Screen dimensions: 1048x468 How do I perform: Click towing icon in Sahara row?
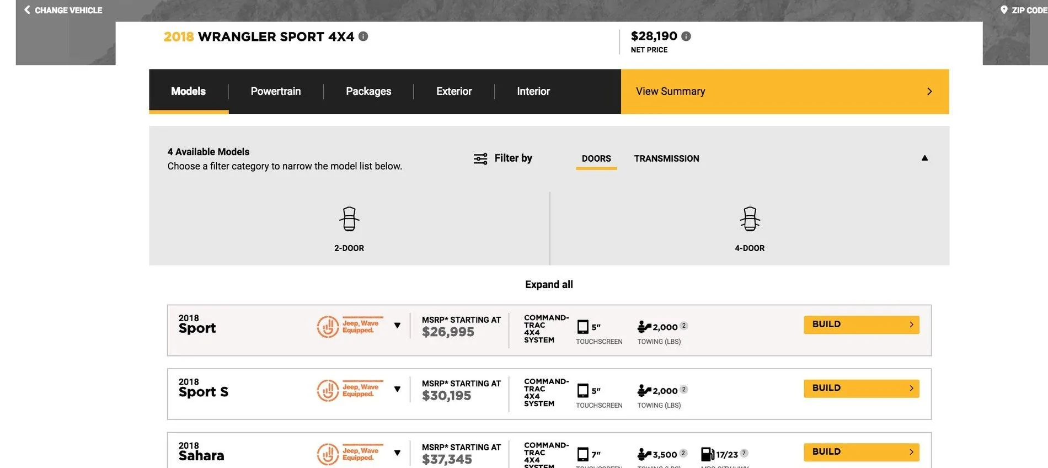tap(644, 454)
